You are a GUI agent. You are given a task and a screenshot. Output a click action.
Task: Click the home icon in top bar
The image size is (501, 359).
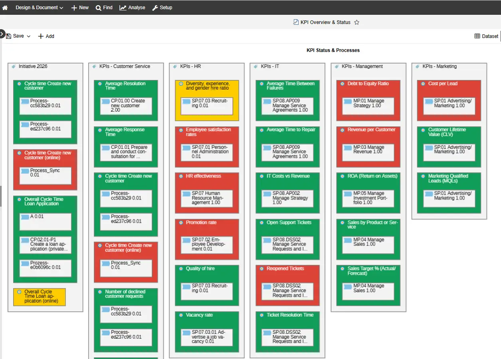5,8
